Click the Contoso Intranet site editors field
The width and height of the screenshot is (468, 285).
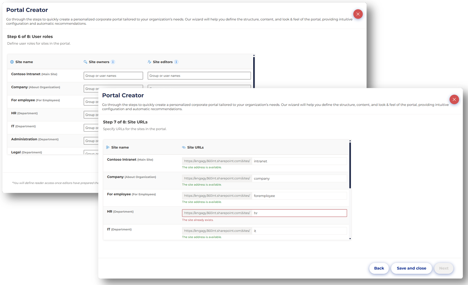[199, 76]
